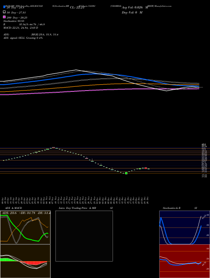This screenshot has width=210, height=278.
Task: Click the empty Intra Day Trading chart box
Action: point(84,236)
